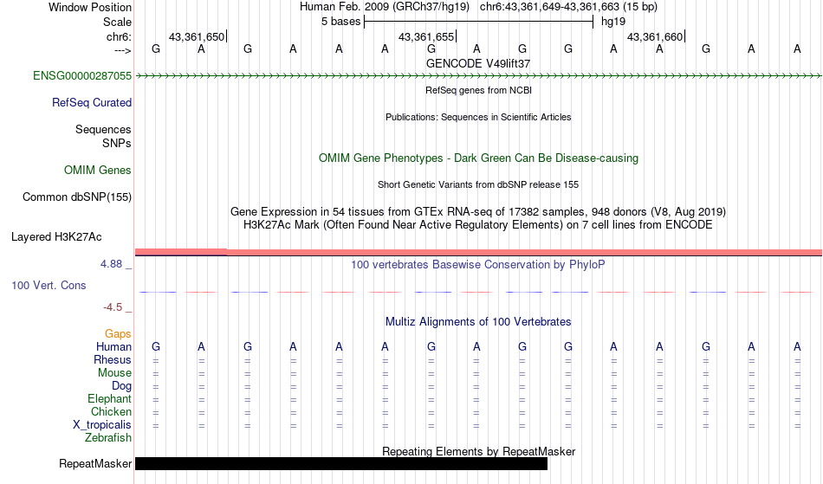
Task: Click the 5 bases scale bar
Action: point(479,22)
